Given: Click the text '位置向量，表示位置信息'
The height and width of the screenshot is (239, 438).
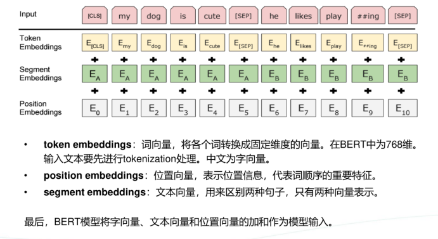Looking at the screenshot, I should pos(209,176).
